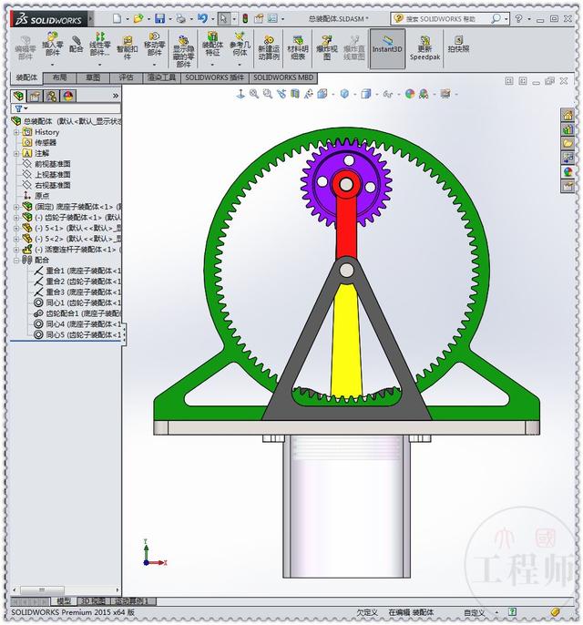The height and width of the screenshot is (625, 583).
Task: Click 智能扣件 smart fasteners tool
Action: click(128, 47)
